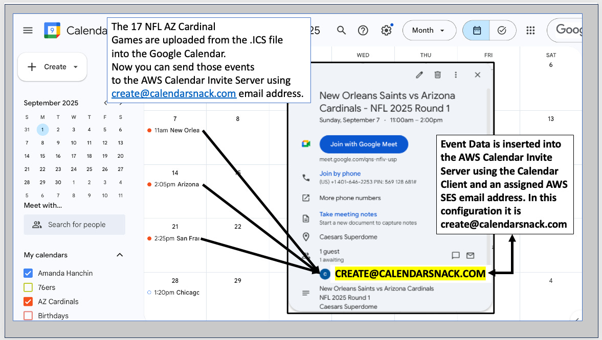Click the Join with Google Meet button
The height and width of the screenshot is (340, 602).
364,144
